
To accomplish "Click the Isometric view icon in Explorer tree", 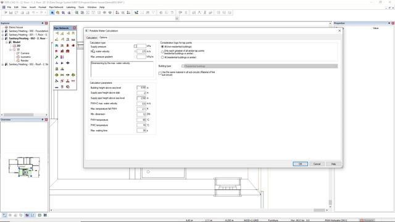I will click(x=18, y=57).
